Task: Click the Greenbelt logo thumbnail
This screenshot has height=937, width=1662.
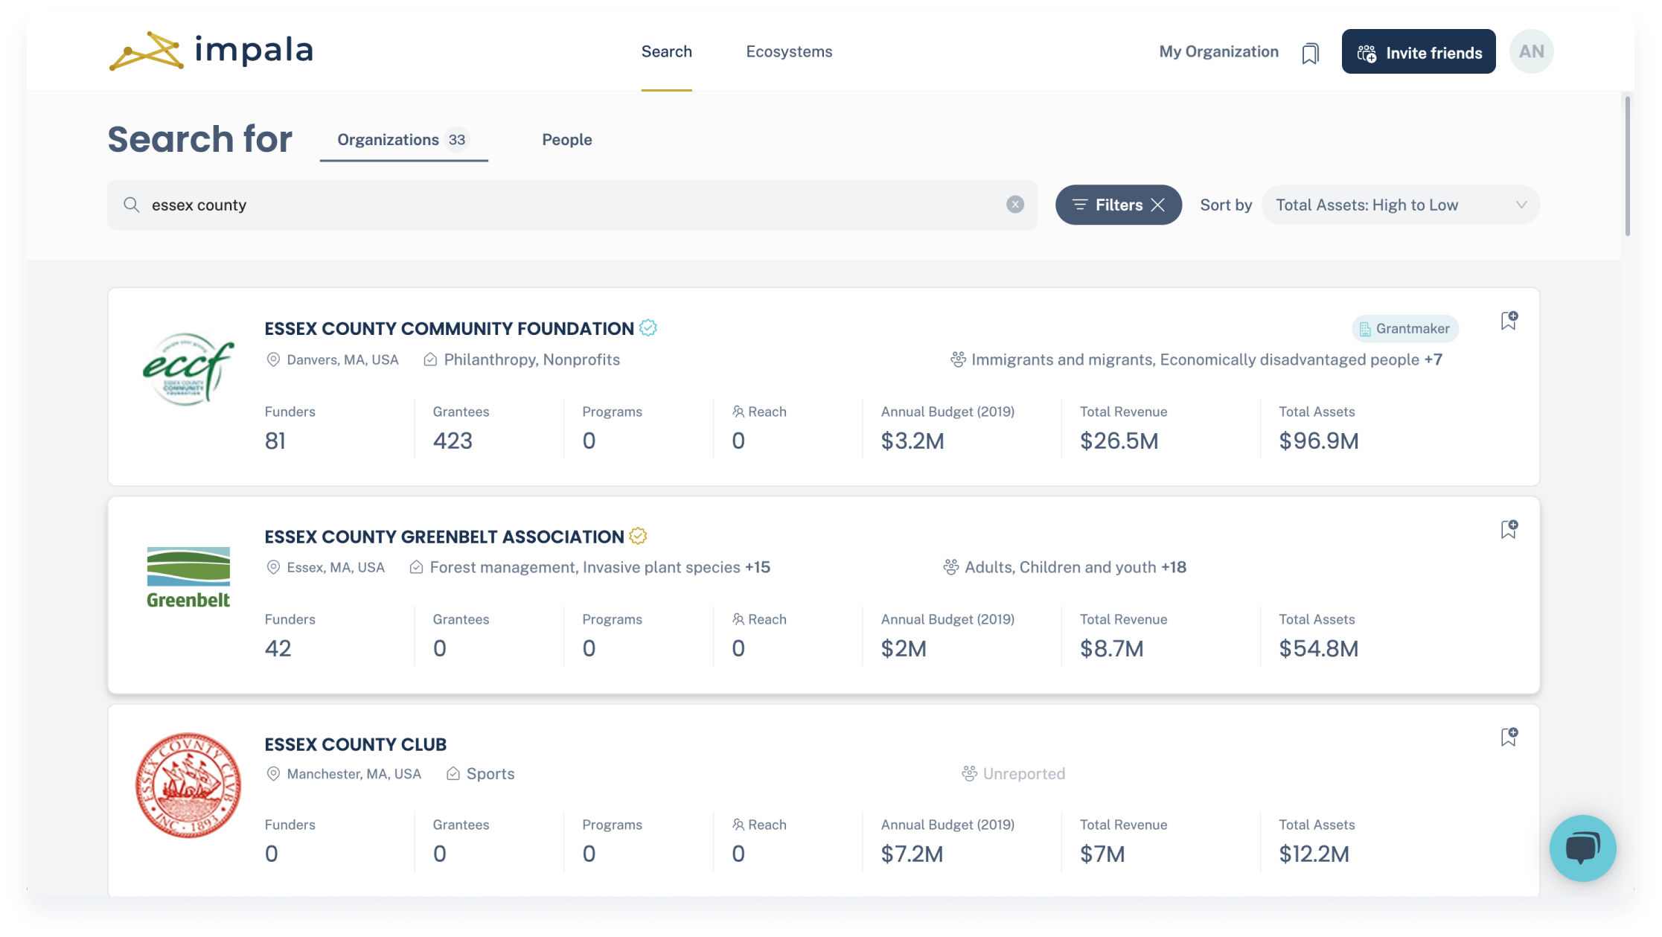Action: pos(188,578)
